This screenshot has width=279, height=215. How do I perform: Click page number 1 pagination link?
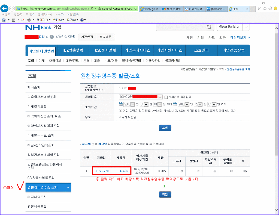[x=164, y=186]
